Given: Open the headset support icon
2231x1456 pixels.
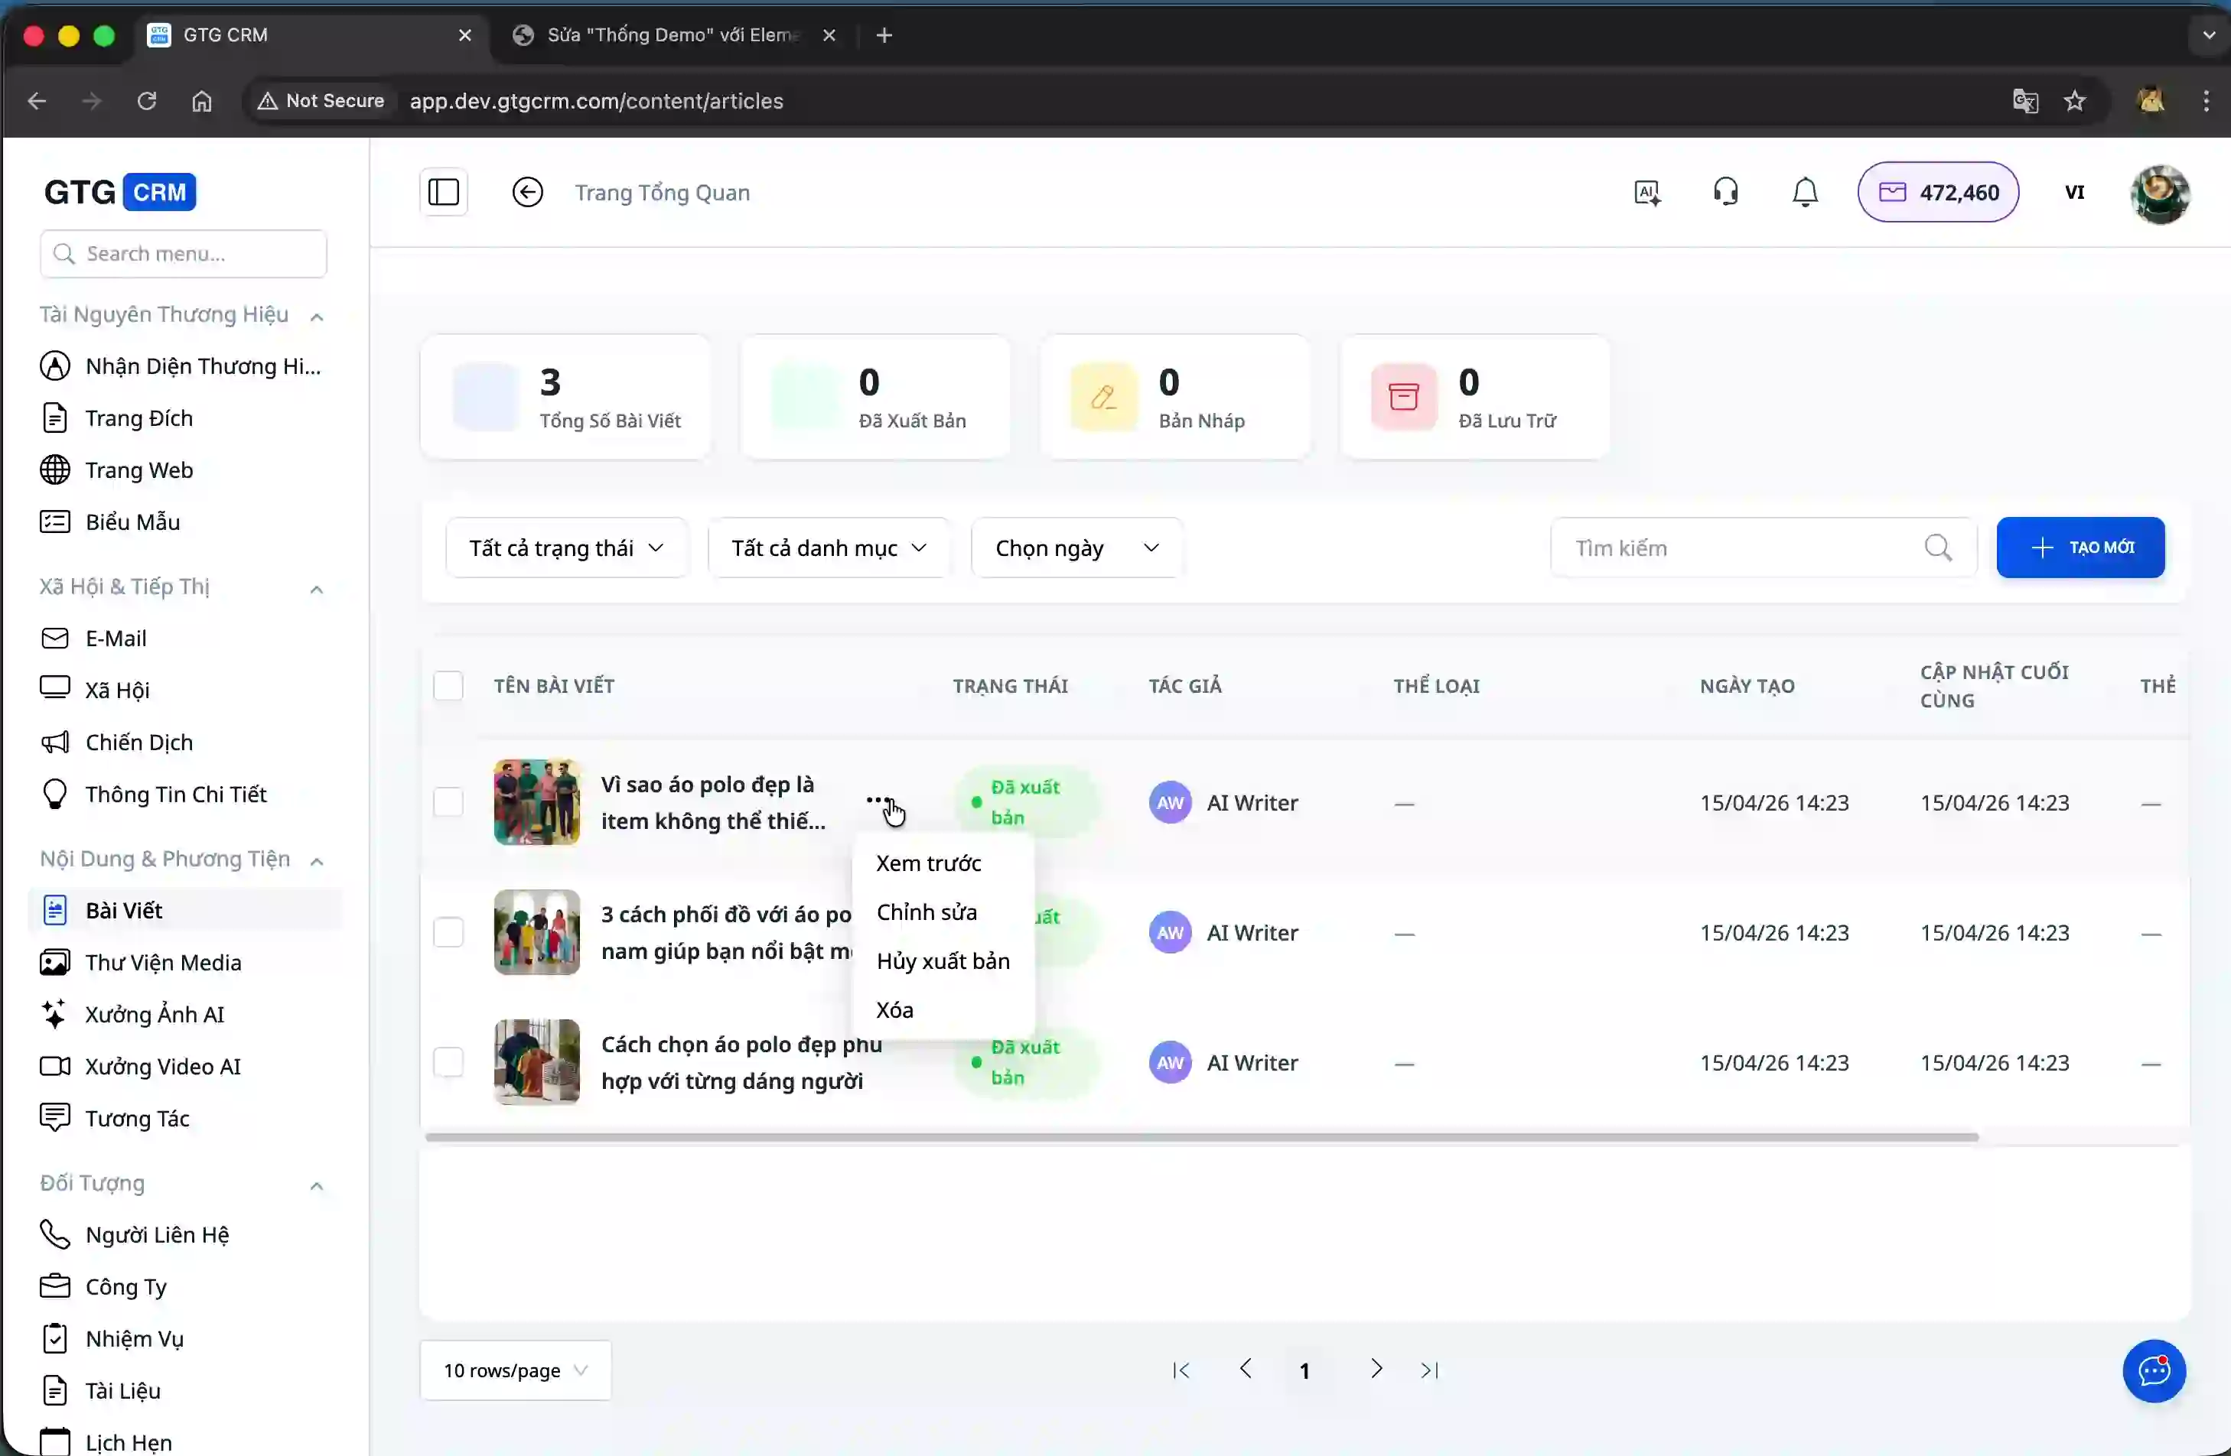Looking at the screenshot, I should [1725, 191].
